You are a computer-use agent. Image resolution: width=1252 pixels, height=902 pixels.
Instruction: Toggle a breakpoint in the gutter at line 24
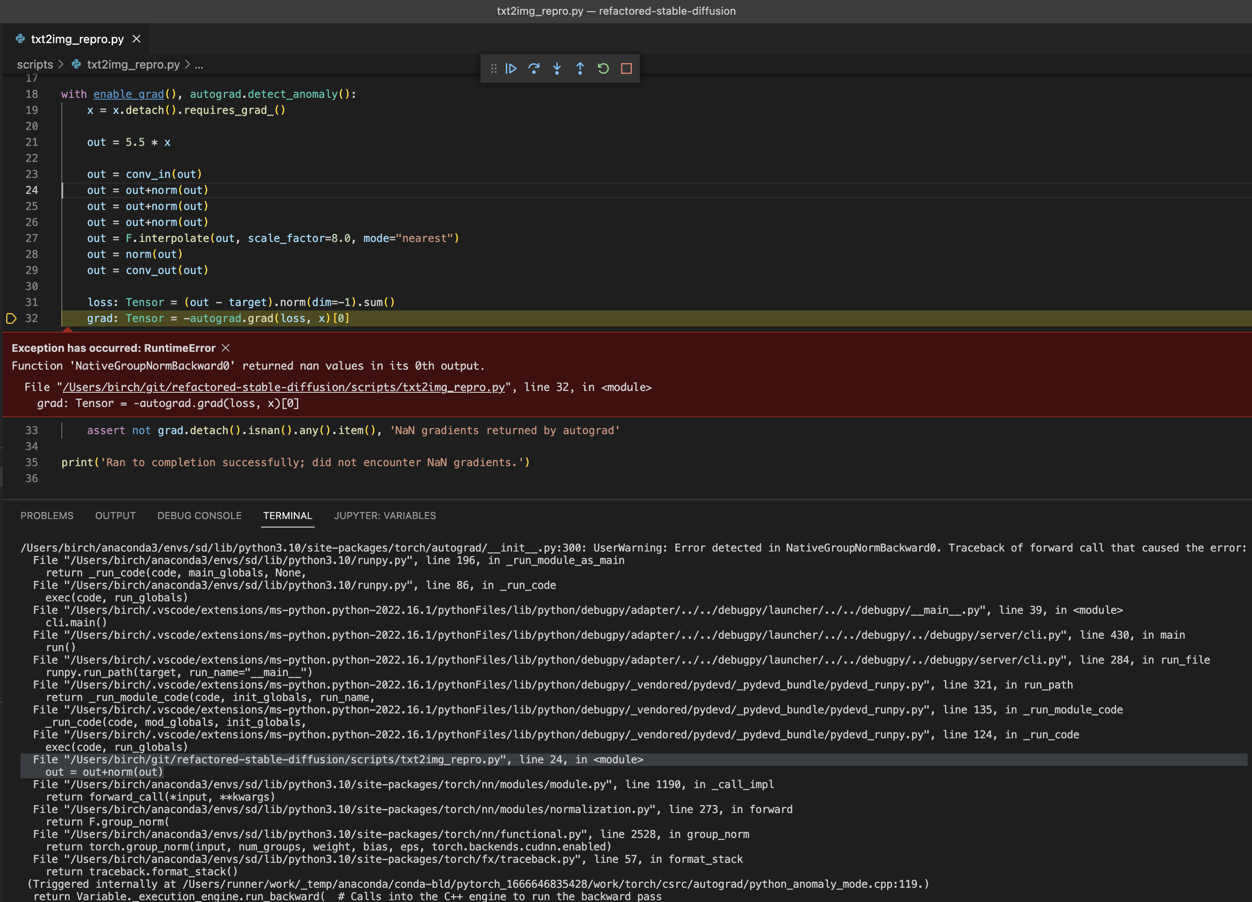[11, 190]
